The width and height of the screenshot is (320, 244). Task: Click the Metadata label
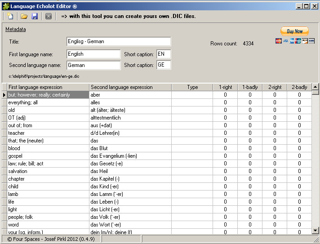[16, 29]
